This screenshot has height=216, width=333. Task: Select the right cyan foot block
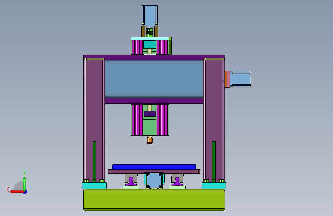(x=214, y=186)
